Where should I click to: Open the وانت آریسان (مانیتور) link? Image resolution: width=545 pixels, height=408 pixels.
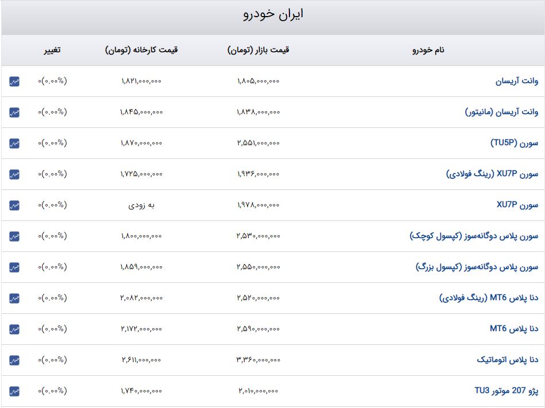pyautogui.click(x=501, y=112)
